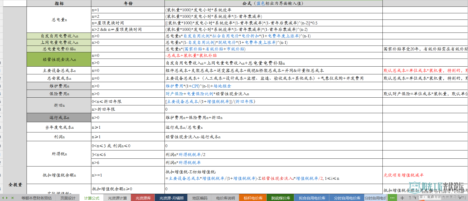This screenshot has height=201, width=468.
Task: Select the 经营性现金流入n-运行成本n formula cell
Action: [273, 137]
